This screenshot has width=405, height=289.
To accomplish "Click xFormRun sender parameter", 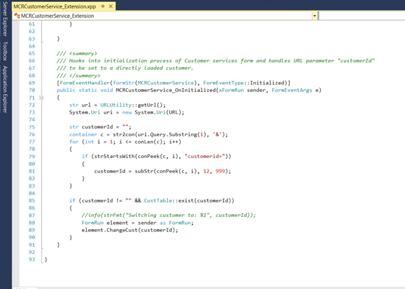I will tap(242, 90).
